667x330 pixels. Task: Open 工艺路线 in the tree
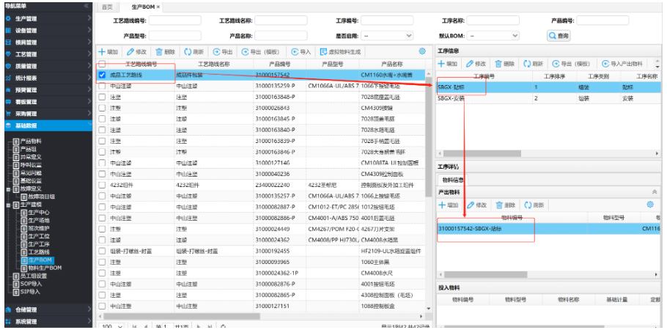point(39,252)
